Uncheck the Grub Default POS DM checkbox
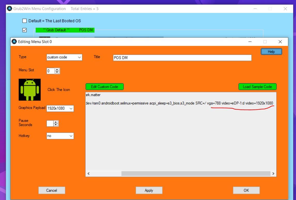 point(25,30)
